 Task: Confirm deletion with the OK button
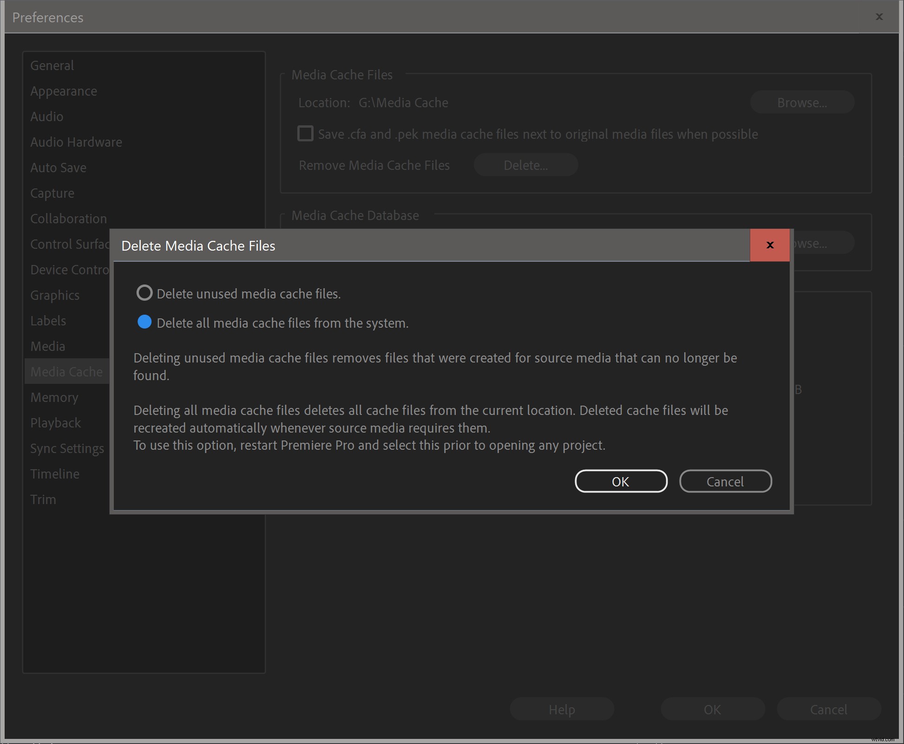click(621, 481)
